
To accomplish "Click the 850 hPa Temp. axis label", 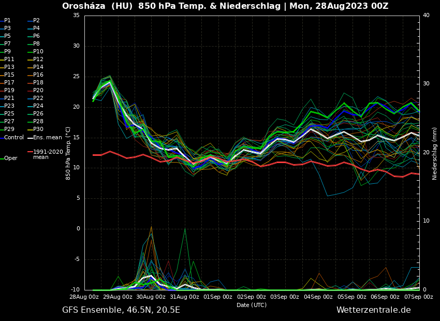I will (x=68, y=153).
